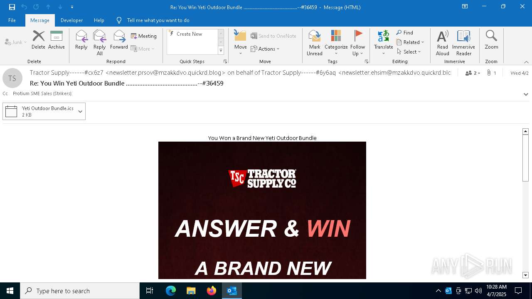Open Task View on taskbar

[x=150, y=291]
